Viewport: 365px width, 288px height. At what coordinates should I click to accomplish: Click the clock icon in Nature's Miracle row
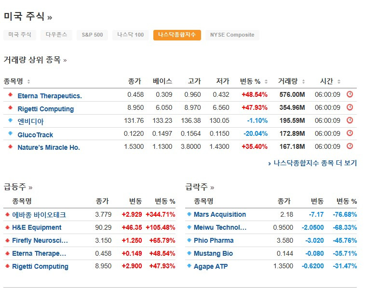click(350, 146)
